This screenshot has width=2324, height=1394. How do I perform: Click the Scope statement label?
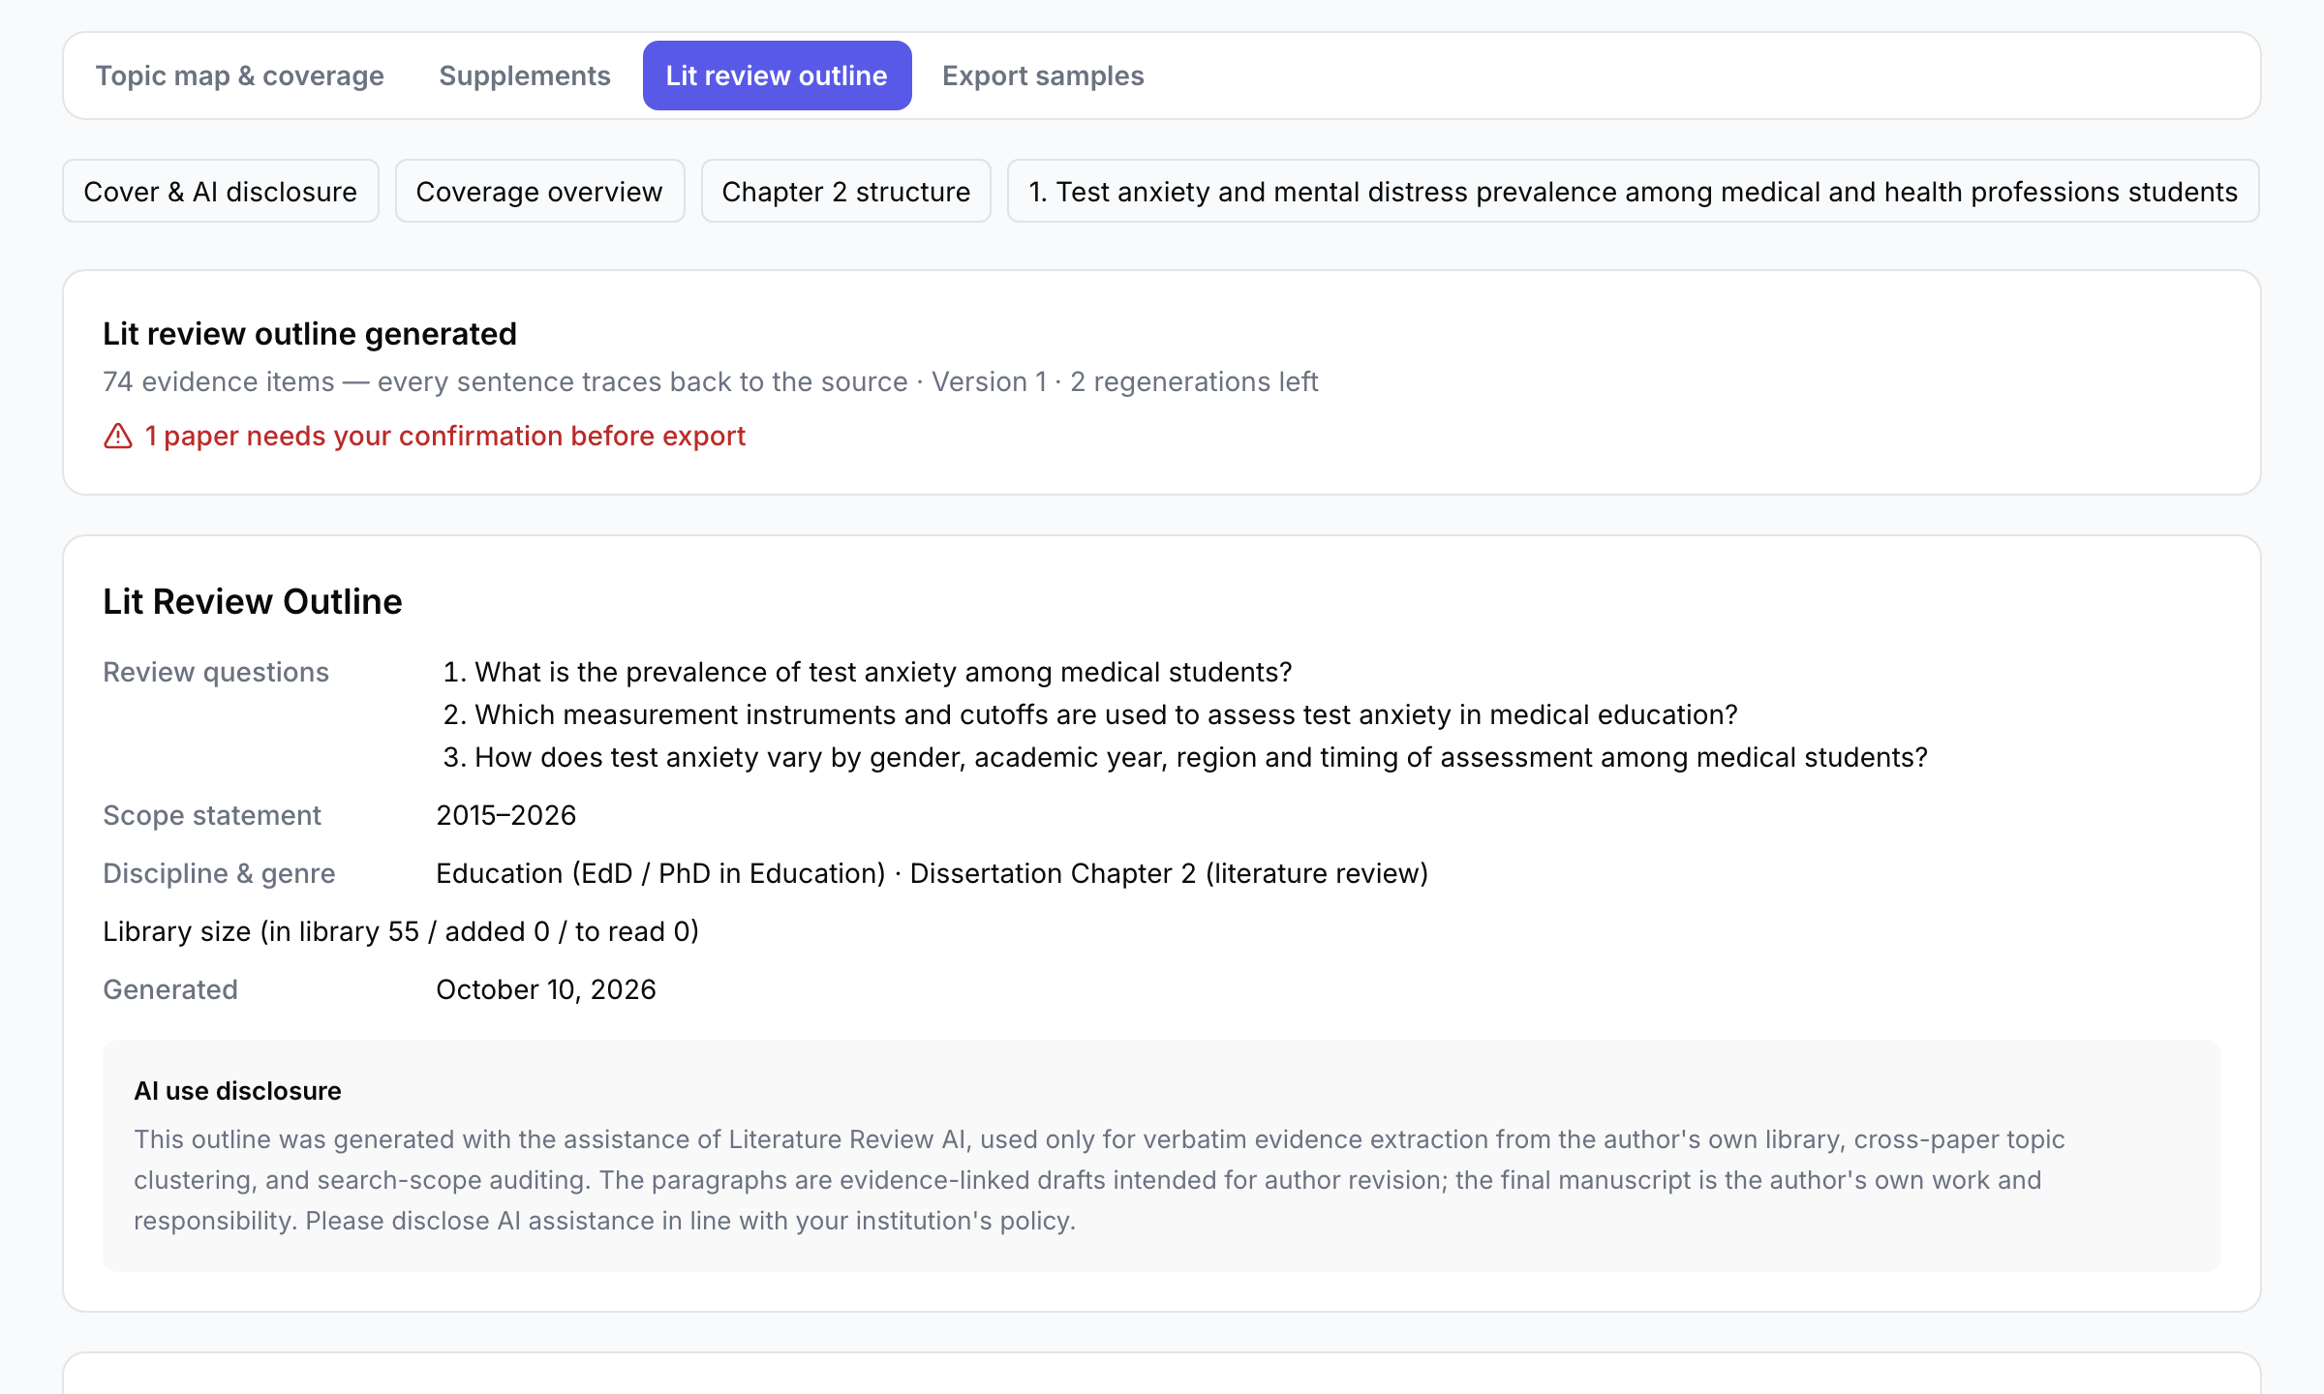[x=212, y=816]
